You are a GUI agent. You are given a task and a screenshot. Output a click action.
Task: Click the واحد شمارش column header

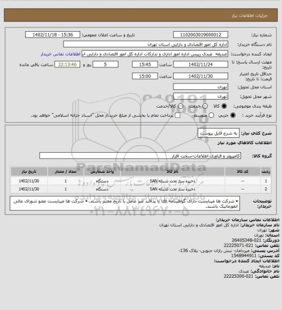click(102, 171)
